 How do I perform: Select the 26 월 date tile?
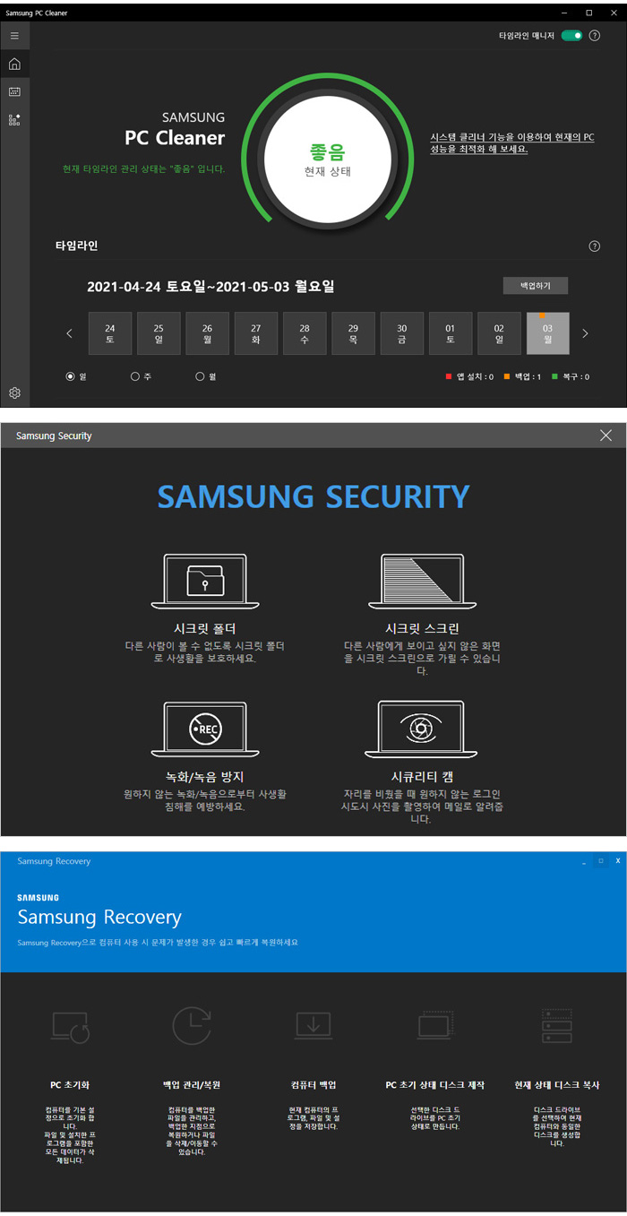coord(207,334)
